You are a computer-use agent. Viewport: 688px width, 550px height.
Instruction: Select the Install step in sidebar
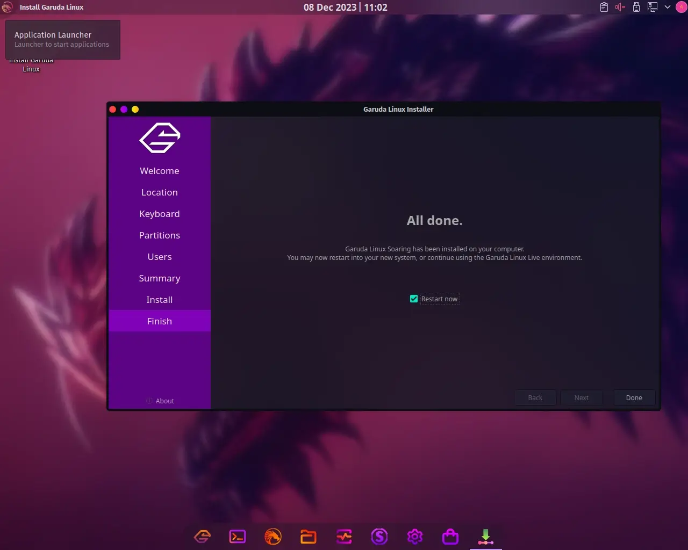(160, 300)
